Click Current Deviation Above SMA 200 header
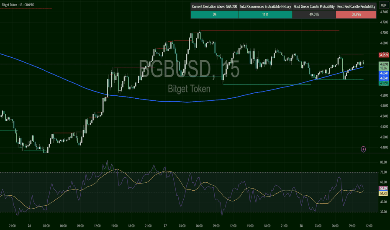390x230 pixels. [214, 7]
